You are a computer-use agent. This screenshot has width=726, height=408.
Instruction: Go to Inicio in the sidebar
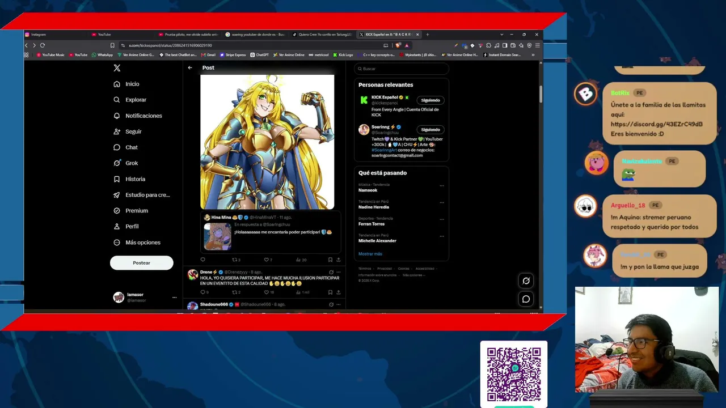click(x=126, y=84)
